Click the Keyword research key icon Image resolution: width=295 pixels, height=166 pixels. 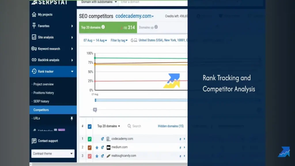click(x=34, y=48)
